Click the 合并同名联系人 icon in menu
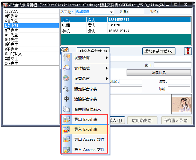Screen dimensions: 196x160 [66, 109]
